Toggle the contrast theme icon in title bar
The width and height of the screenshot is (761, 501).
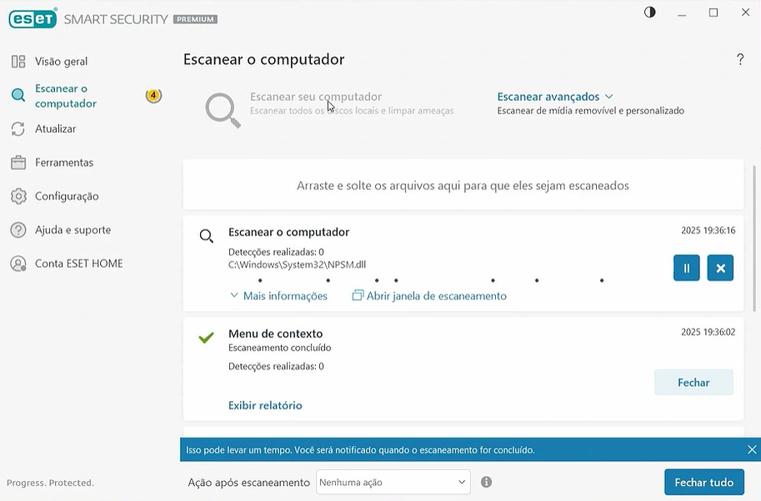pos(649,13)
